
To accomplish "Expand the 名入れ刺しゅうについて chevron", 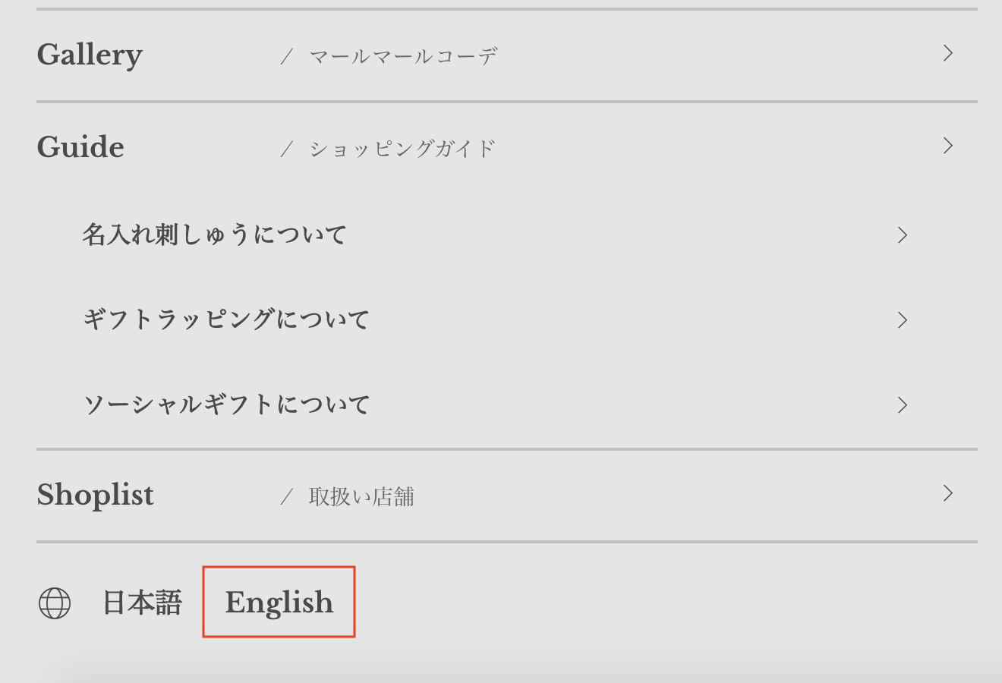I will click(x=903, y=235).
